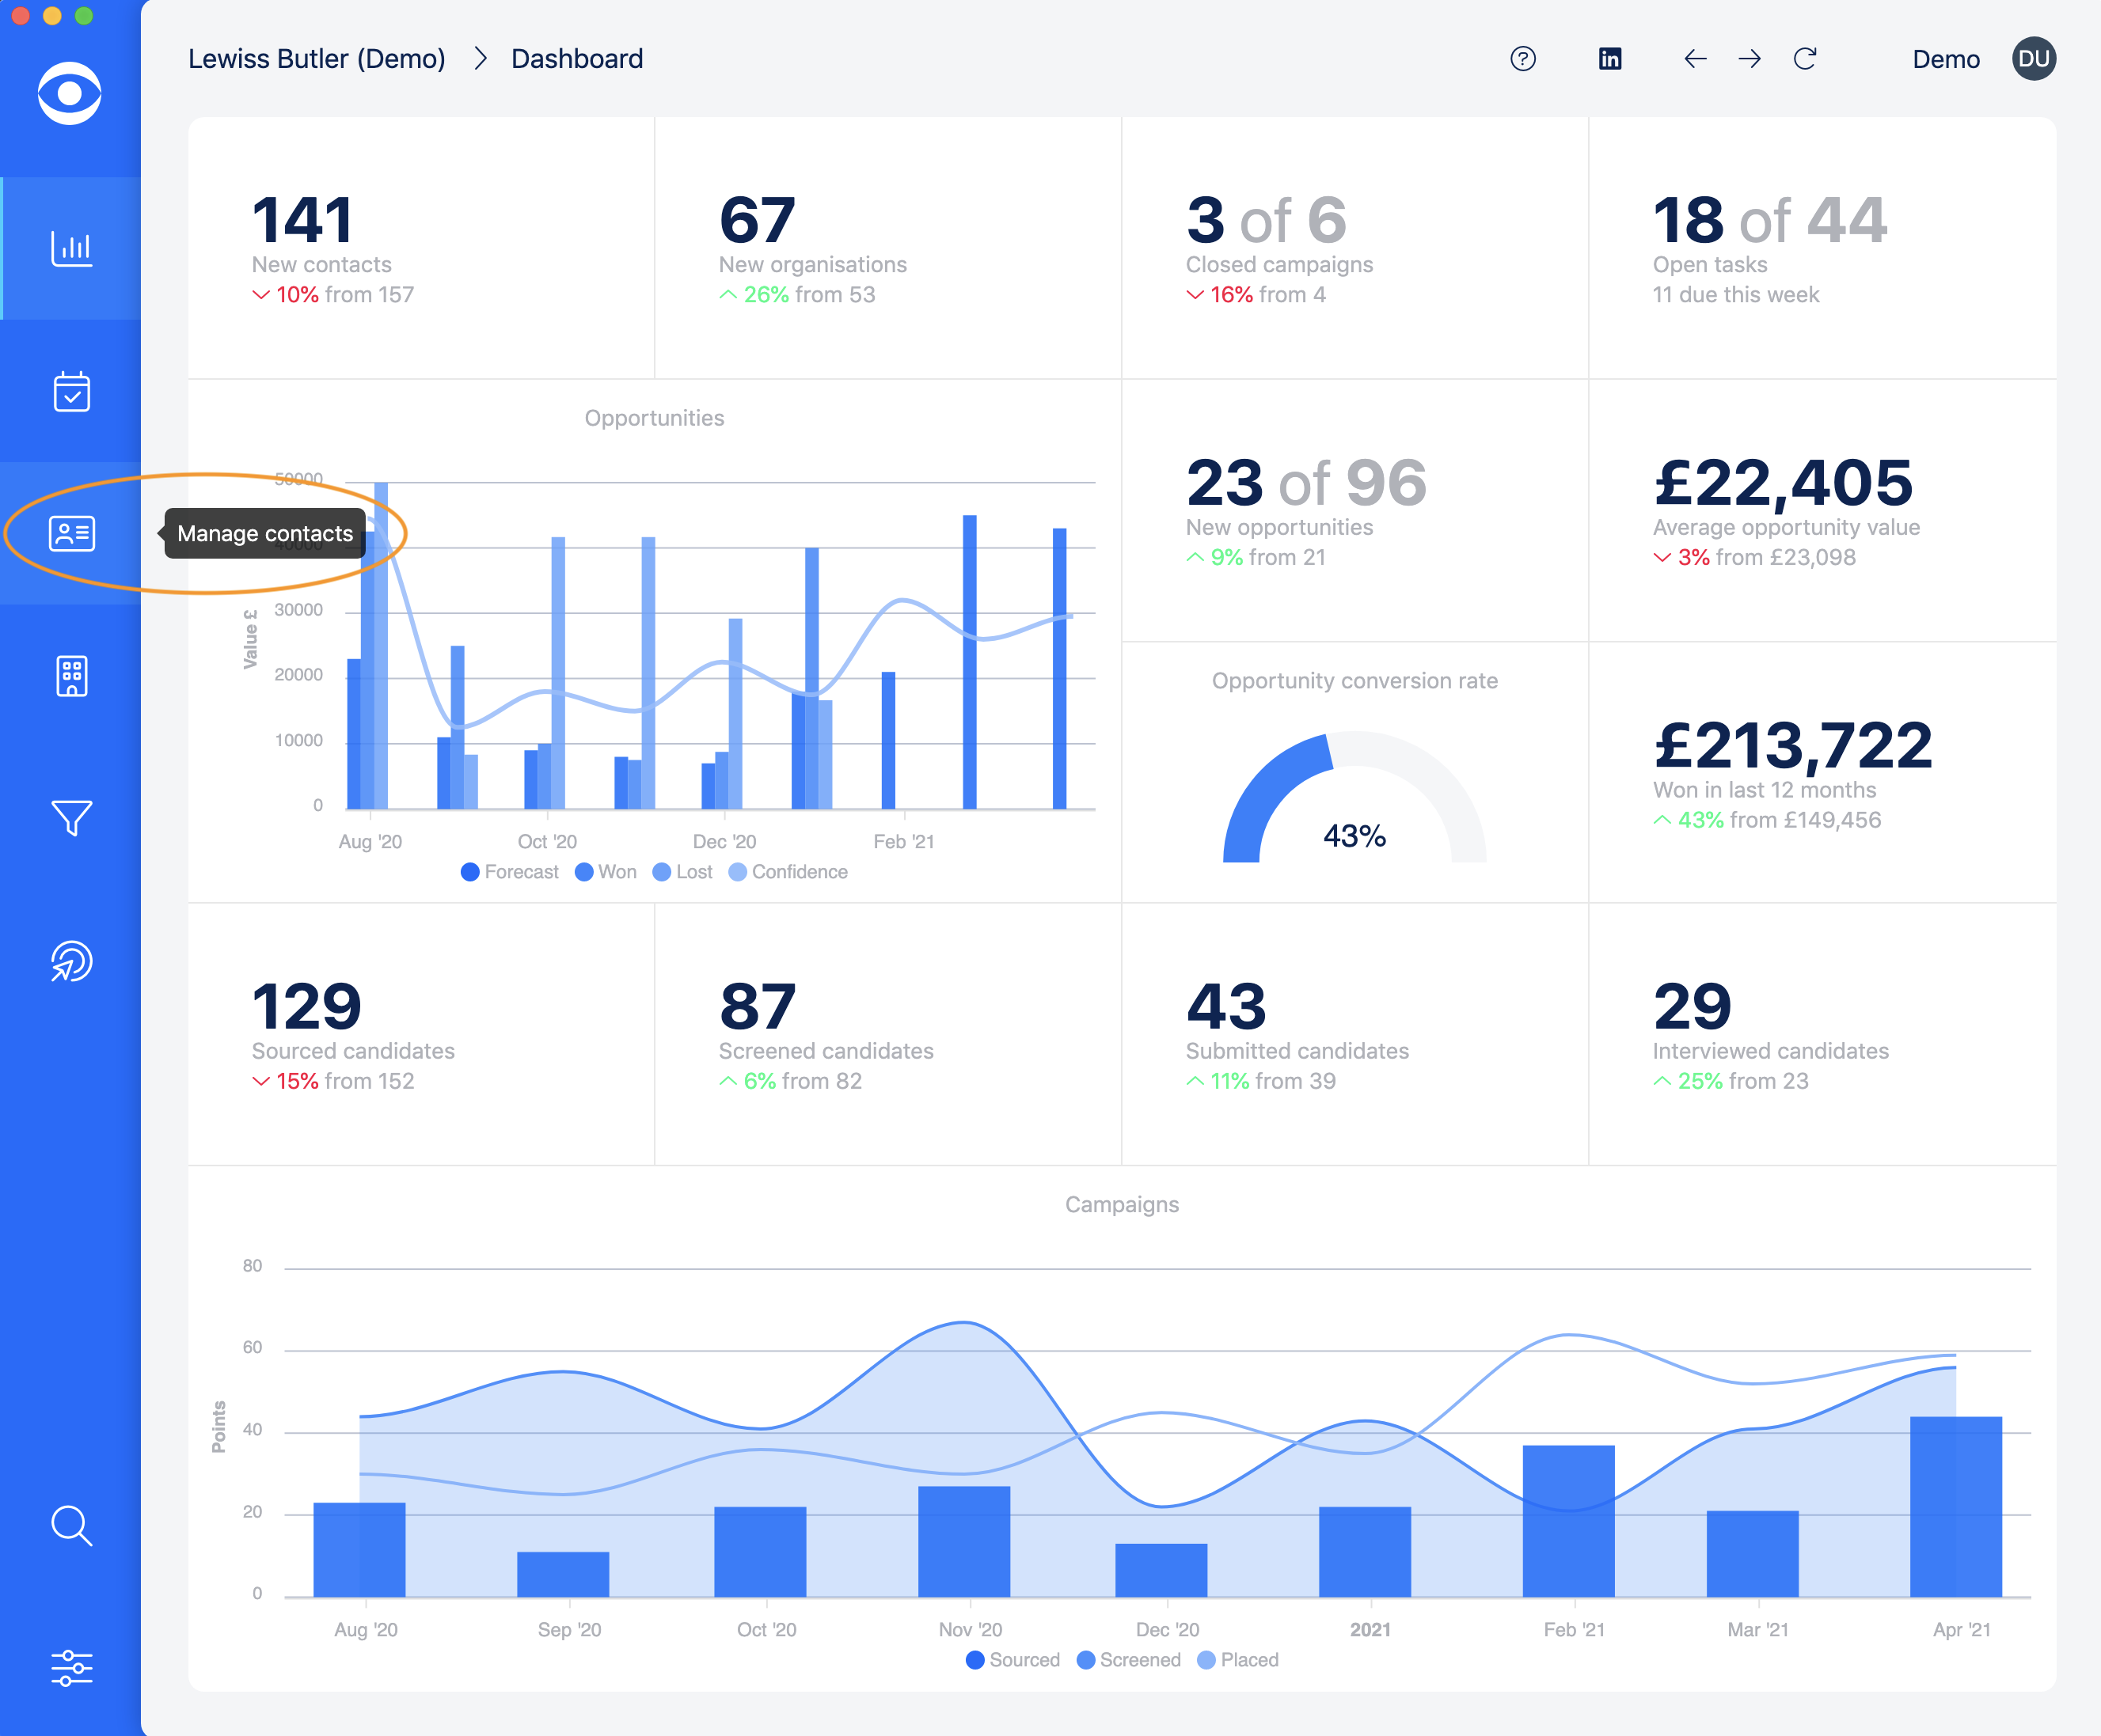Go forward with the right arrow
Image resolution: width=2101 pixels, height=1736 pixels.
click(x=1749, y=59)
